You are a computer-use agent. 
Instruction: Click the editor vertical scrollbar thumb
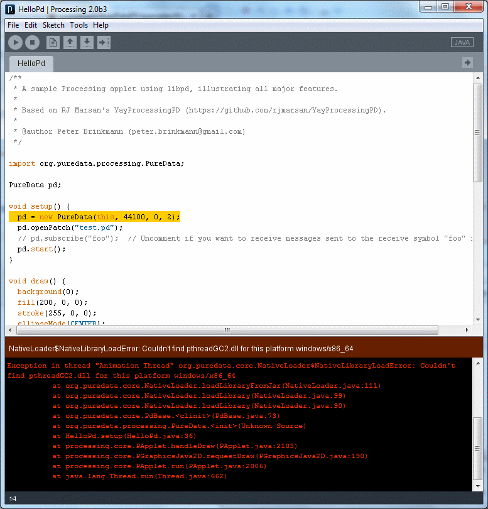click(x=477, y=133)
